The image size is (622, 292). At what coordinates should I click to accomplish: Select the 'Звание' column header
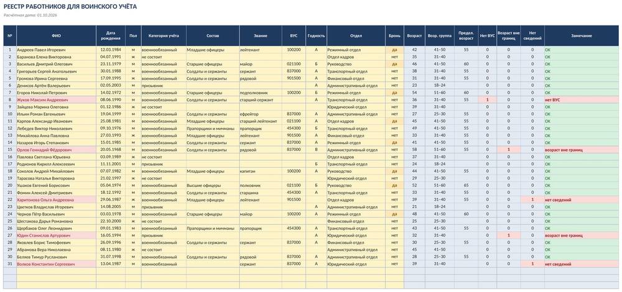(x=261, y=35)
